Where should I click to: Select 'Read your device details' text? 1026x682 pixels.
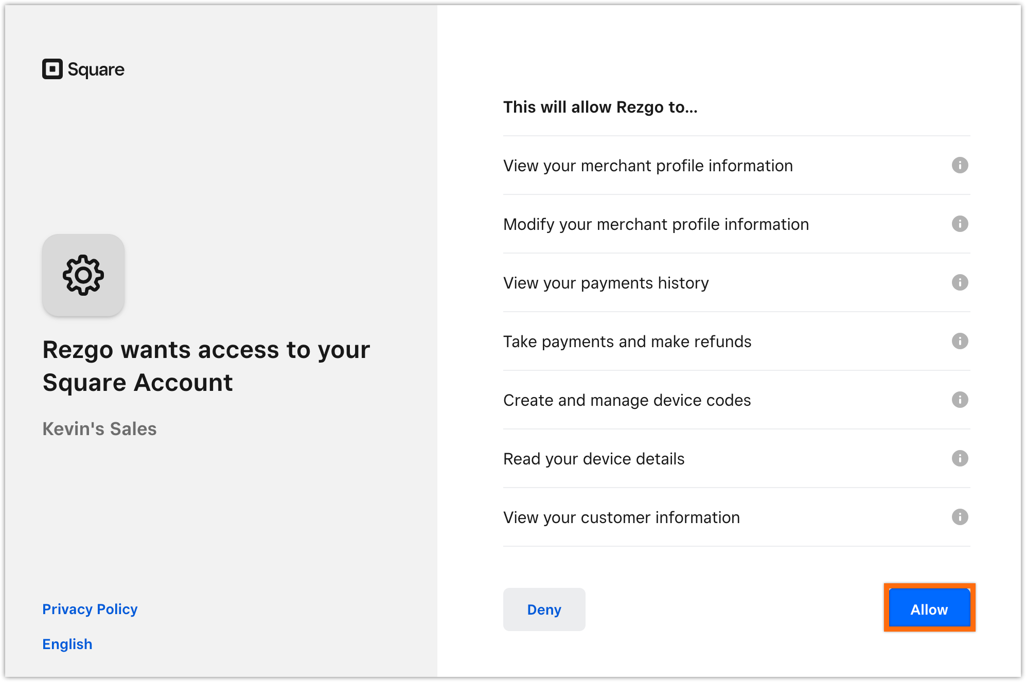click(x=594, y=459)
